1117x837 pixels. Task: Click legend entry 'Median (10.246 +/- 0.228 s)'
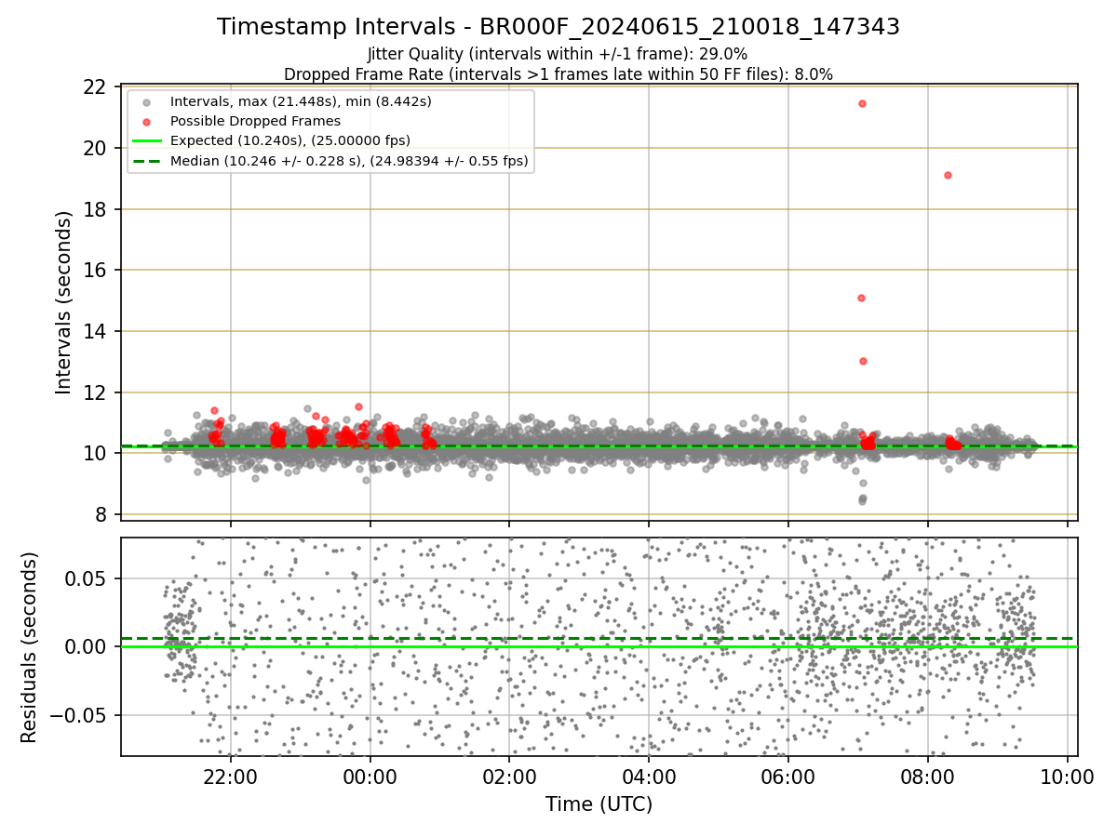(349, 161)
